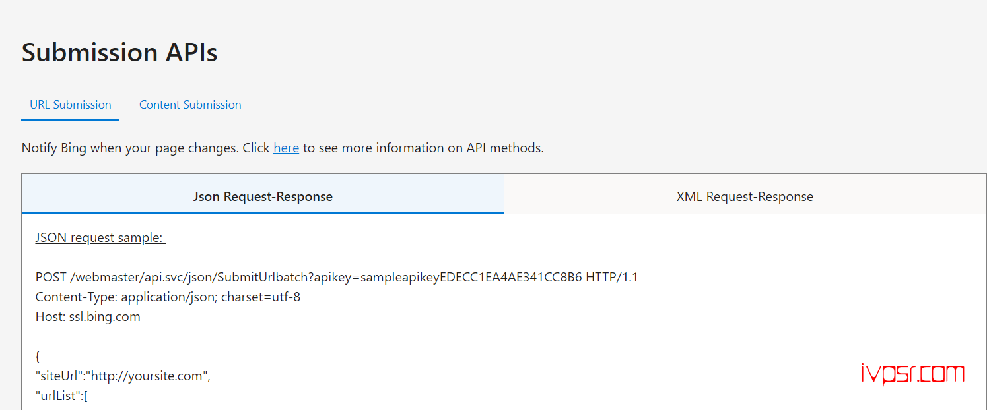Click the Submission APIs page heading
The image size is (987, 410).
click(119, 52)
